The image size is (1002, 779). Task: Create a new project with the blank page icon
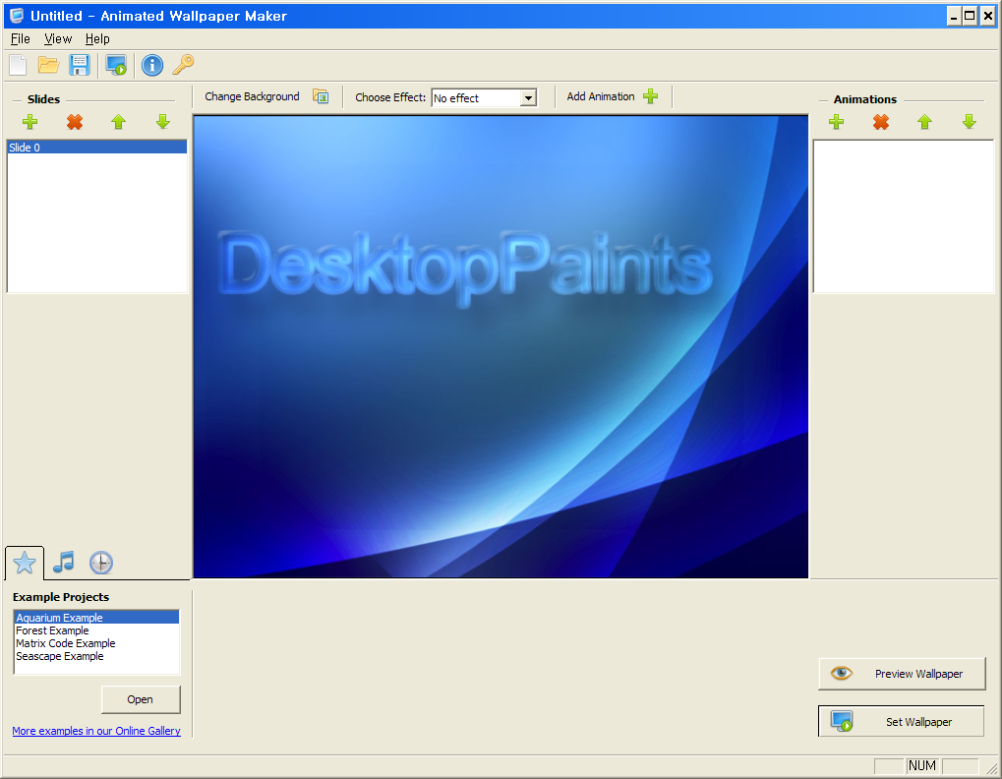(x=18, y=65)
